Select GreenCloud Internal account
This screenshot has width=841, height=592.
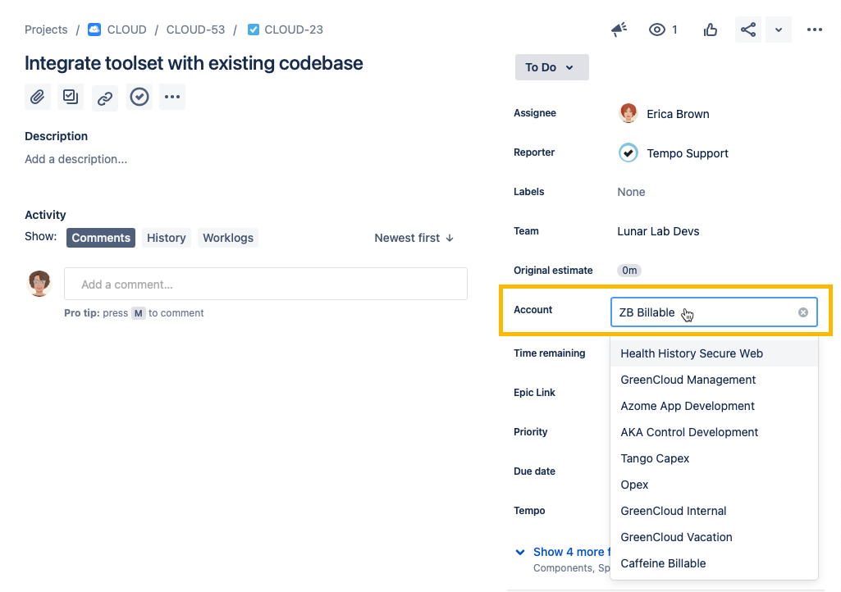(x=715, y=511)
